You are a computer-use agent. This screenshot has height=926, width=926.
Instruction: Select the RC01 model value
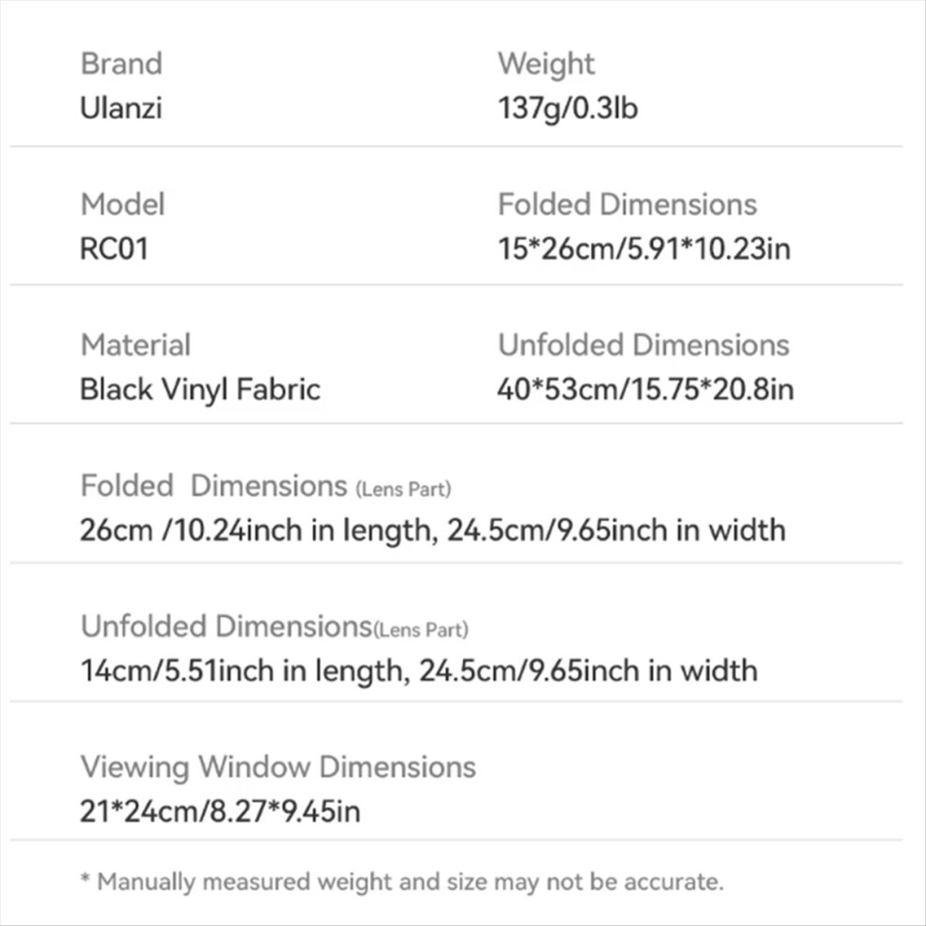[x=114, y=249]
